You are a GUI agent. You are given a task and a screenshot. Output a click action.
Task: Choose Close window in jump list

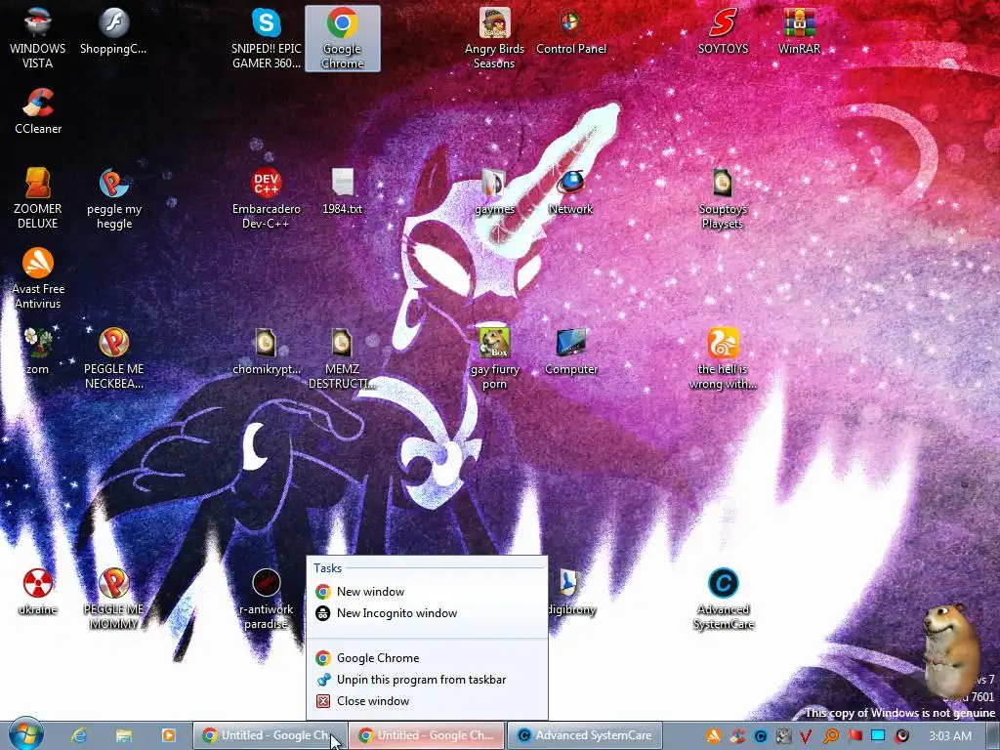(427, 700)
